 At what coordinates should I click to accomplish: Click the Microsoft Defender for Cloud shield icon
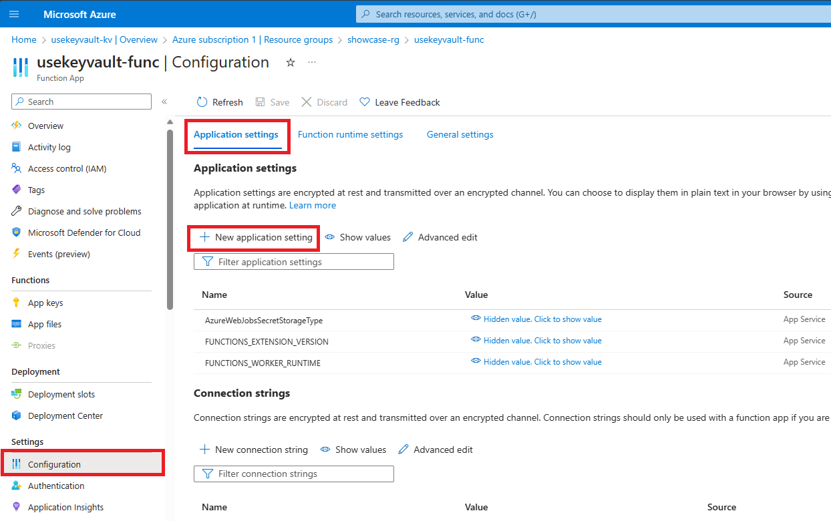tap(17, 232)
